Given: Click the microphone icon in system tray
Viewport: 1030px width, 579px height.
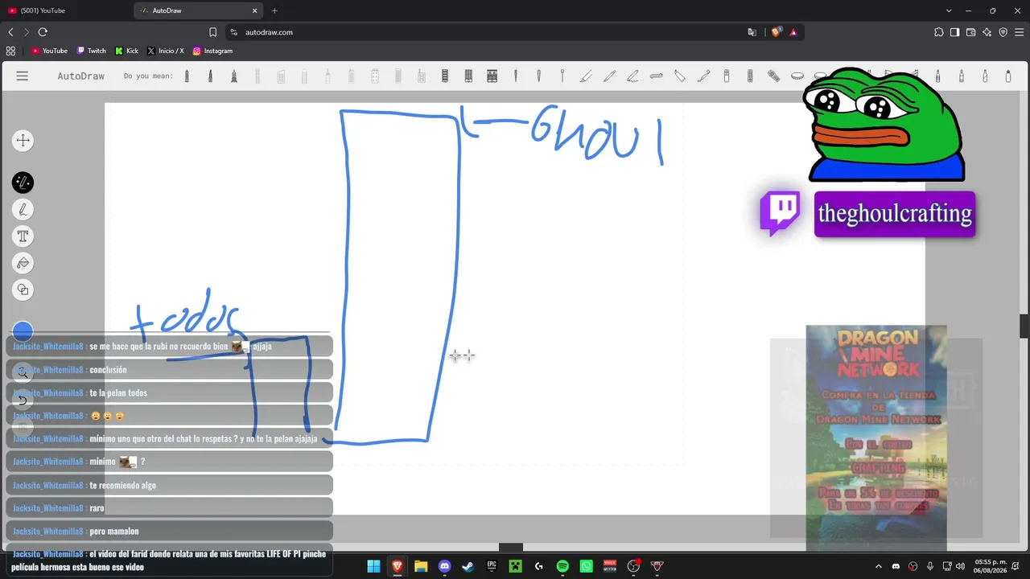Looking at the screenshot, I should [930, 566].
